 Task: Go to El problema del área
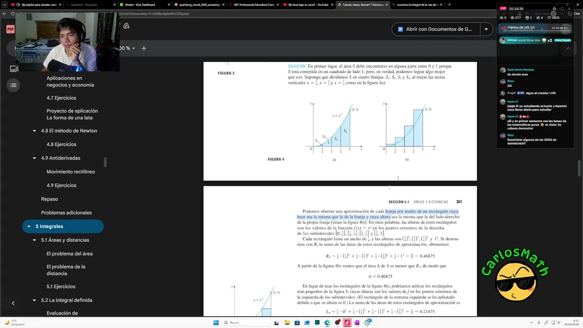coord(69,254)
